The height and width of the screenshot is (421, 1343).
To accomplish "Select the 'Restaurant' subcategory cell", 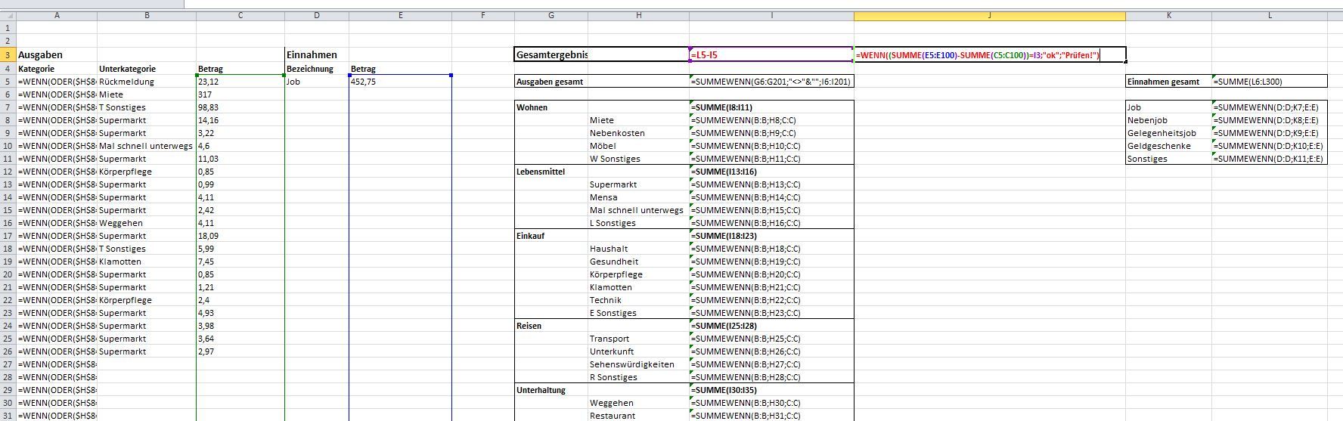I will pyautogui.click(x=638, y=416).
